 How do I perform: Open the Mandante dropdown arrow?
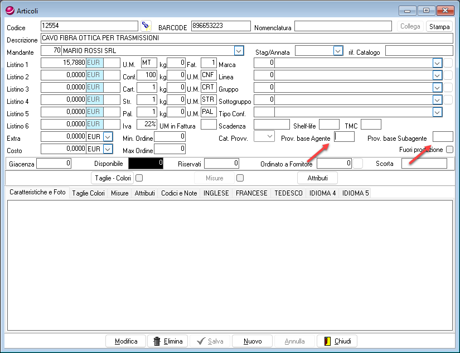pos(239,51)
